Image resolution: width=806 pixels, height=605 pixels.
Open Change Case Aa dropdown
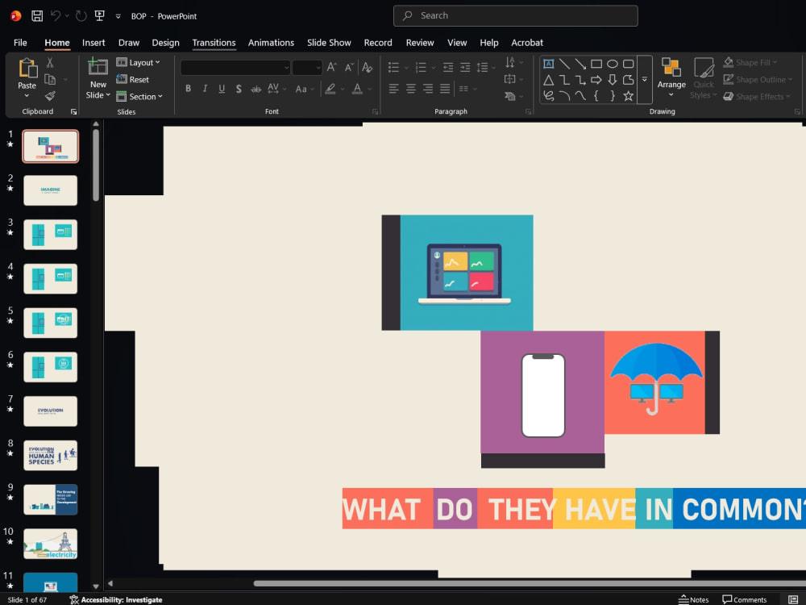coord(305,89)
